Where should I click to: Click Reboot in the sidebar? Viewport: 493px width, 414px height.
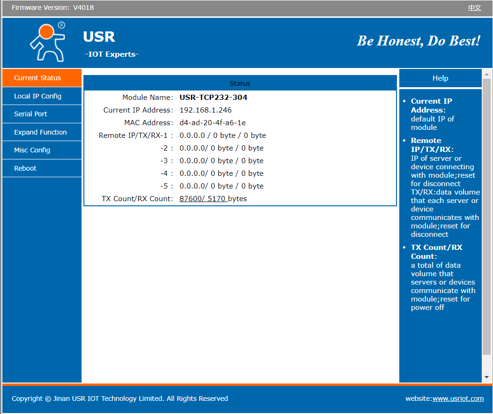pyautogui.click(x=42, y=168)
